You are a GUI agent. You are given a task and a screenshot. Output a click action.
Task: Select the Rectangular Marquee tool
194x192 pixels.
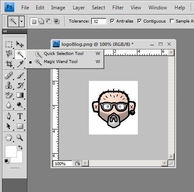9,44
